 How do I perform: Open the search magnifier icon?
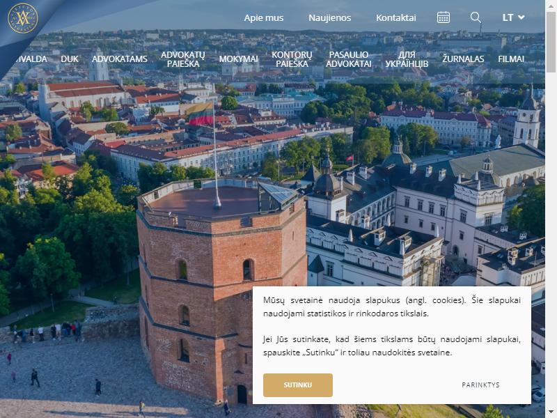(x=476, y=17)
